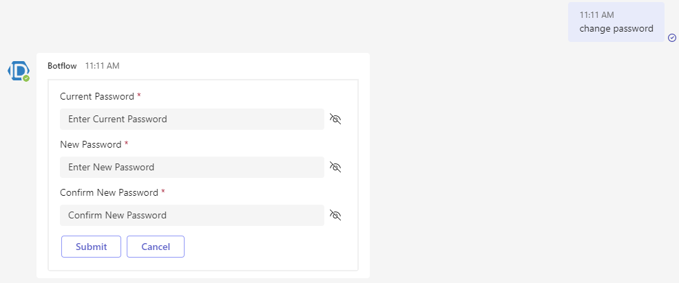Show the Current Password text

335,119
